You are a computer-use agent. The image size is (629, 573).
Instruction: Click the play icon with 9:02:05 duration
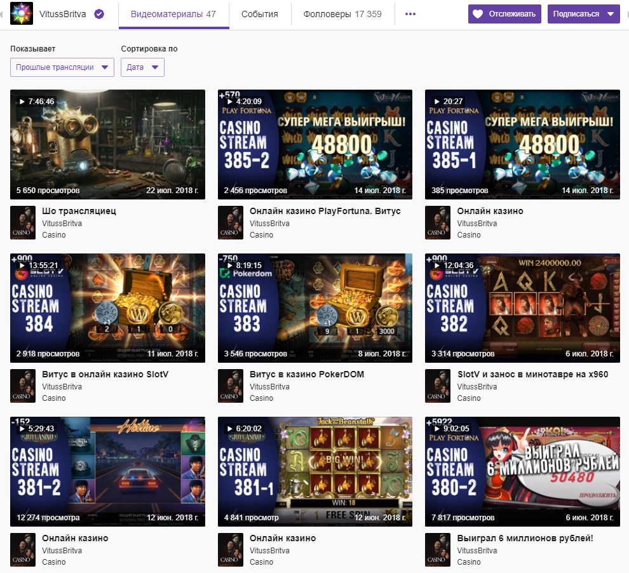(x=437, y=428)
